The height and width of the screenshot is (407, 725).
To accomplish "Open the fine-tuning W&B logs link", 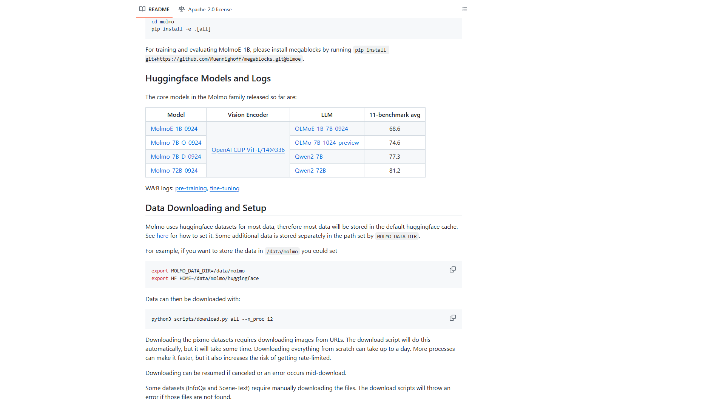I will click(225, 188).
